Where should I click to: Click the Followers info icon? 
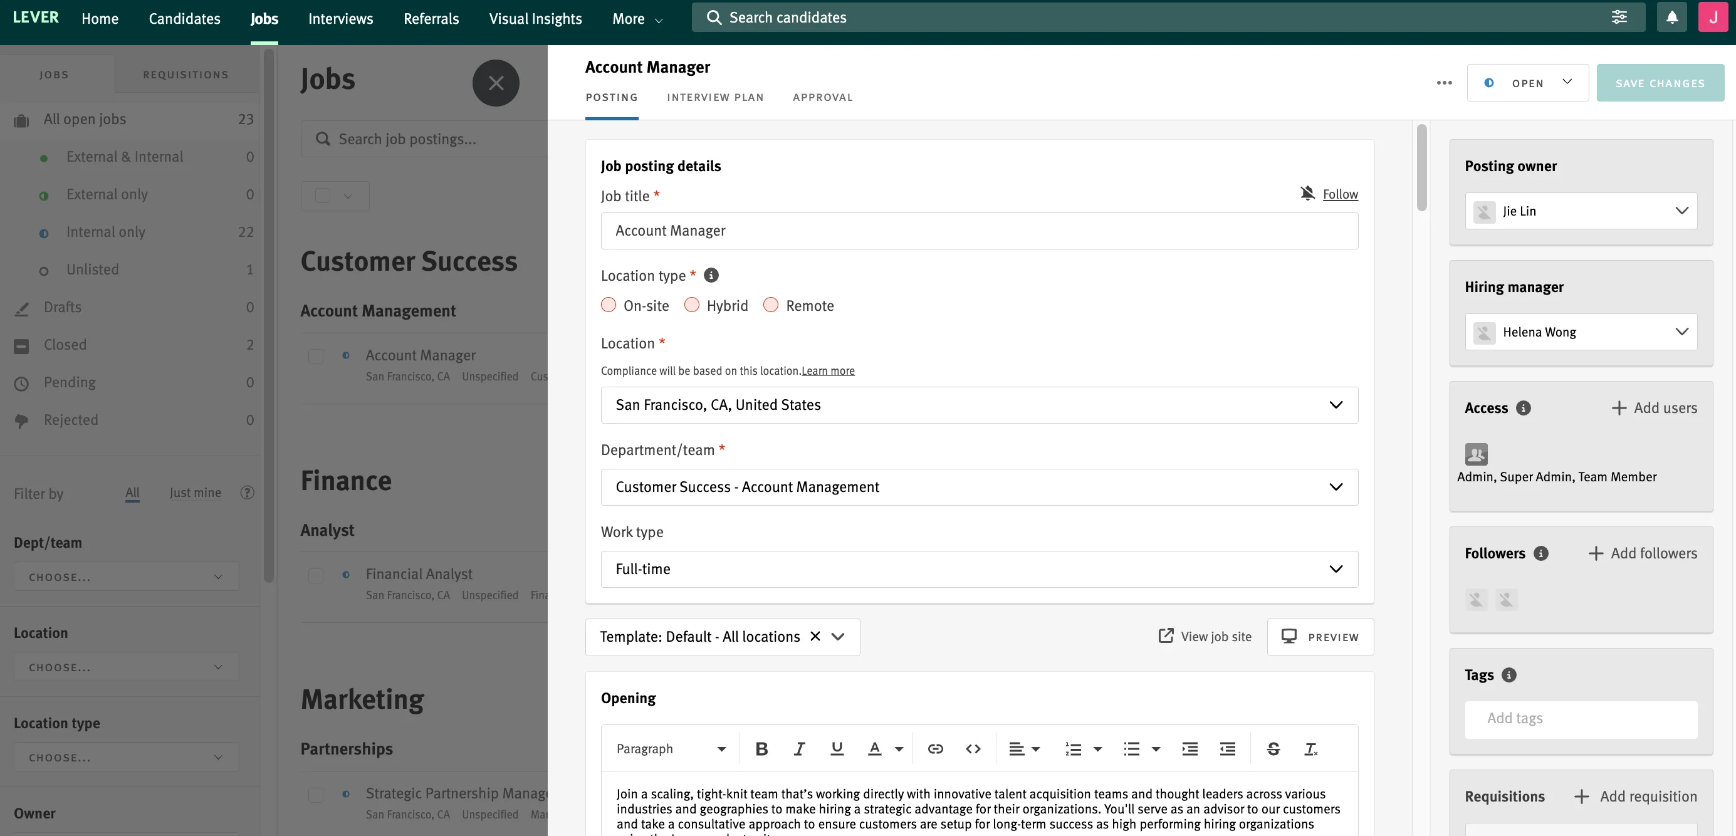click(1541, 554)
